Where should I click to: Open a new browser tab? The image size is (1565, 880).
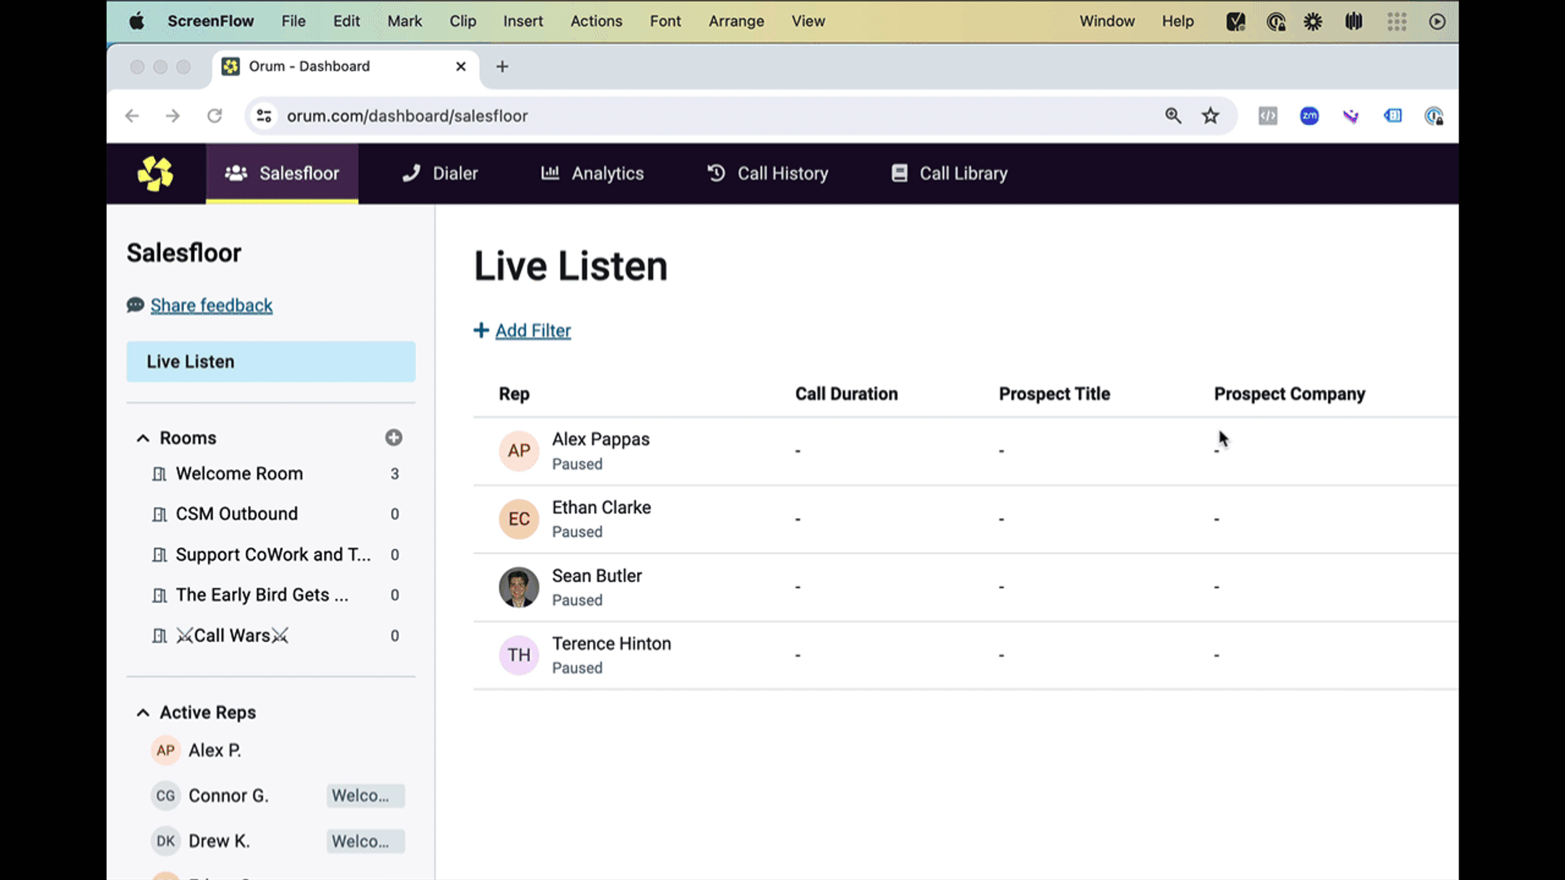[502, 66]
